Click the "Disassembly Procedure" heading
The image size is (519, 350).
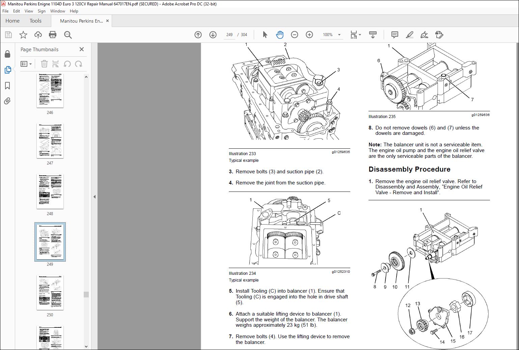pyautogui.click(x=409, y=169)
